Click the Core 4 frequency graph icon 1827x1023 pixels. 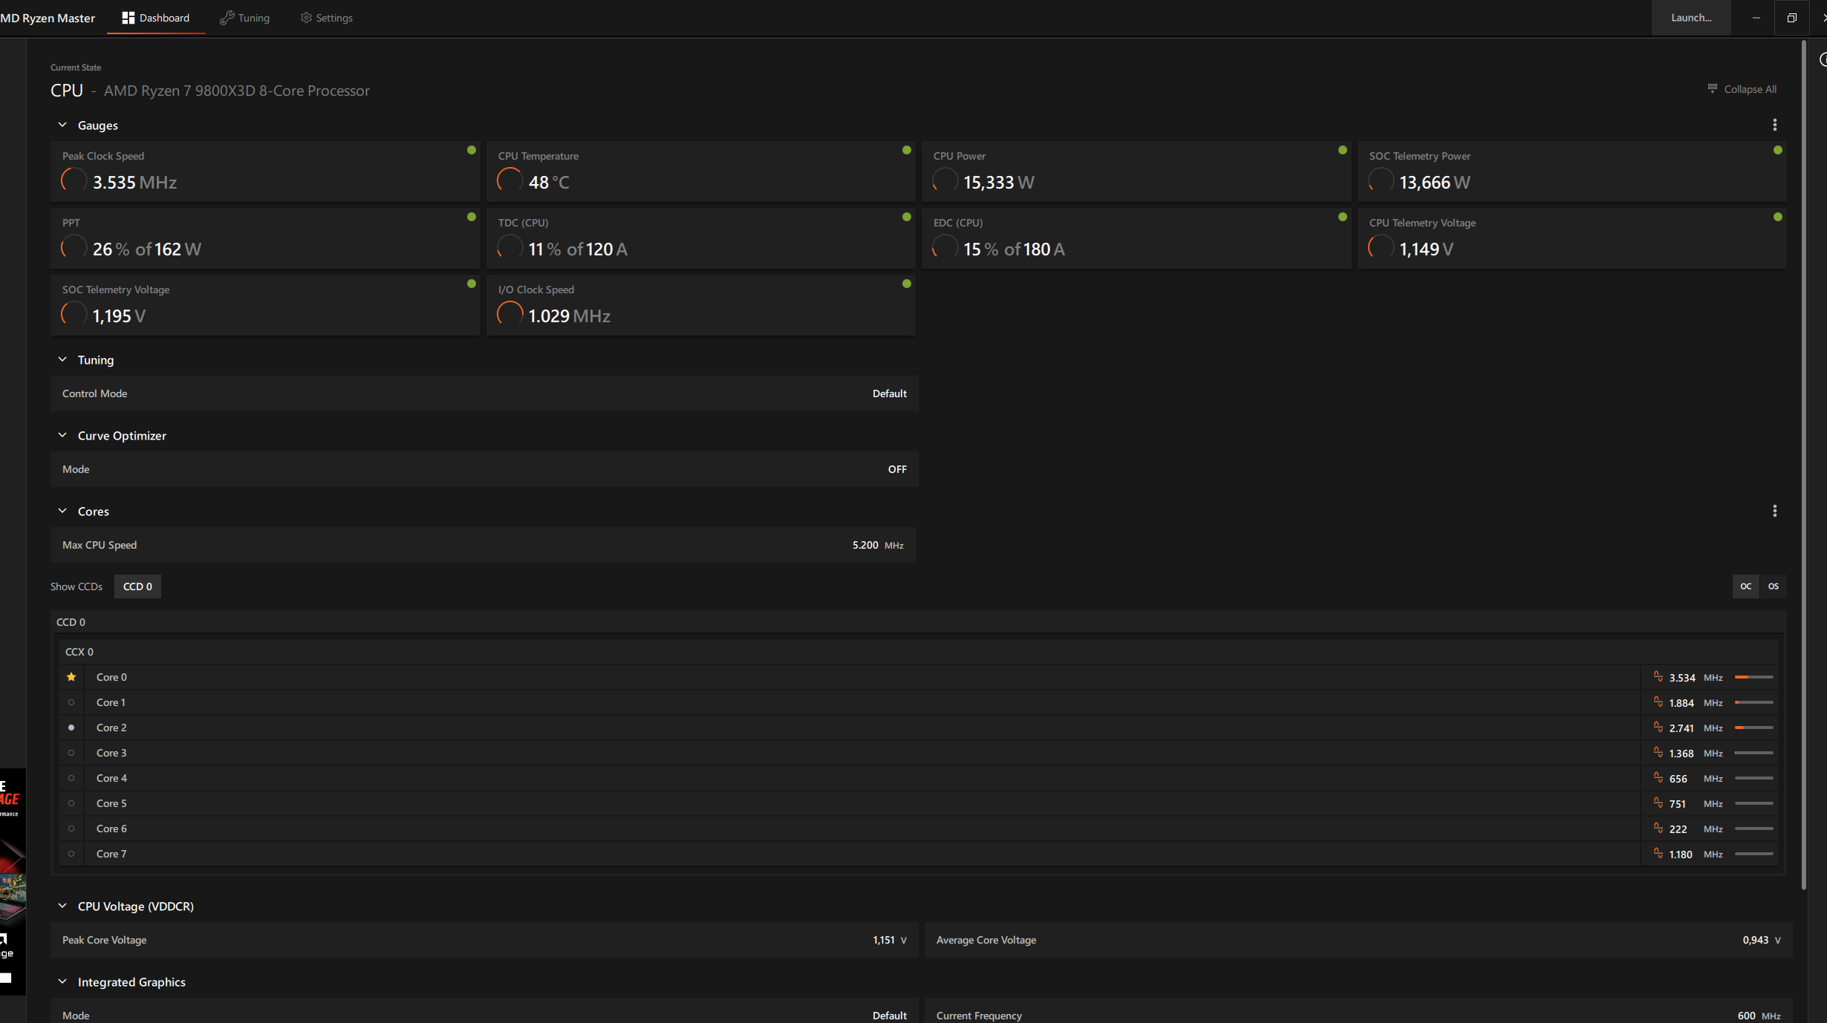pyautogui.click(x=1658, y=777)
